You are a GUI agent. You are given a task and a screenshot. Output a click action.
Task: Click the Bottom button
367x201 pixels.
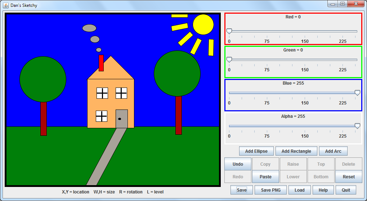pos(321,177)
